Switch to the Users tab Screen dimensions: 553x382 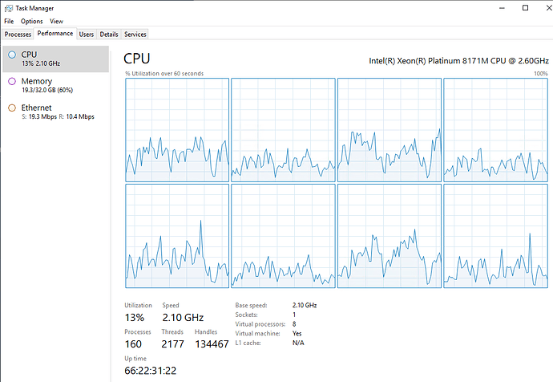[87, 35]
